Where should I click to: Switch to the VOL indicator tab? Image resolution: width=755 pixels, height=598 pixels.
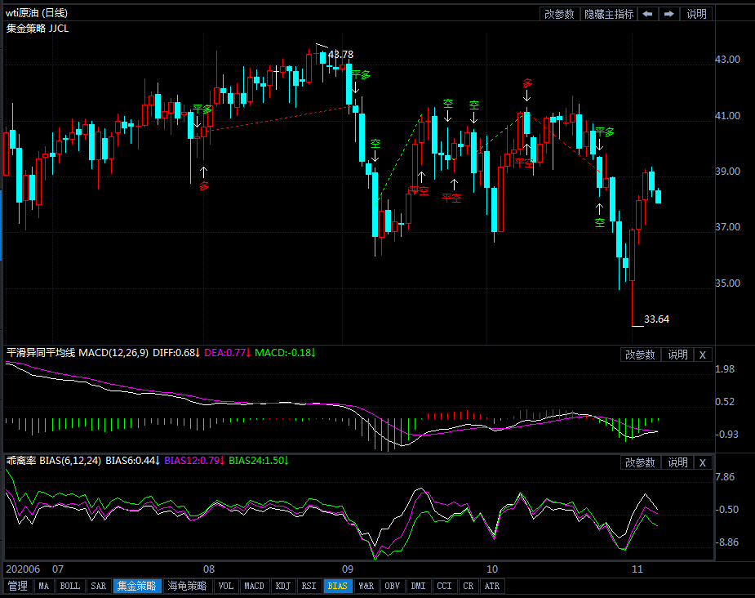pos(226,586)
